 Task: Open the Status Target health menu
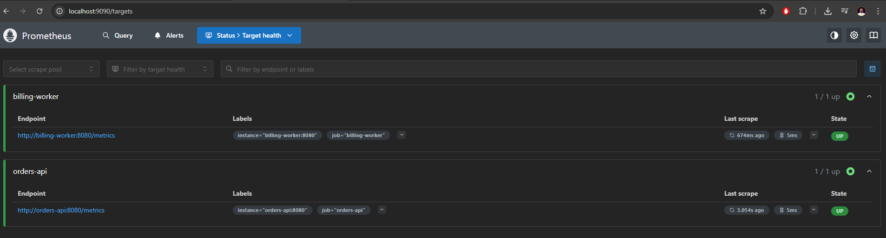pyautogui.click(x=249, y=35)
